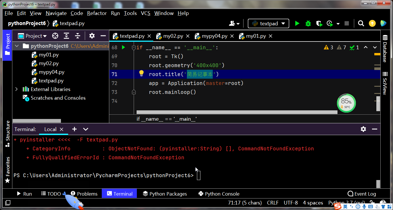Open Scratches and Consoles node
The height and width of the screenshot is (210, 393).
click(x=54, y=98)
